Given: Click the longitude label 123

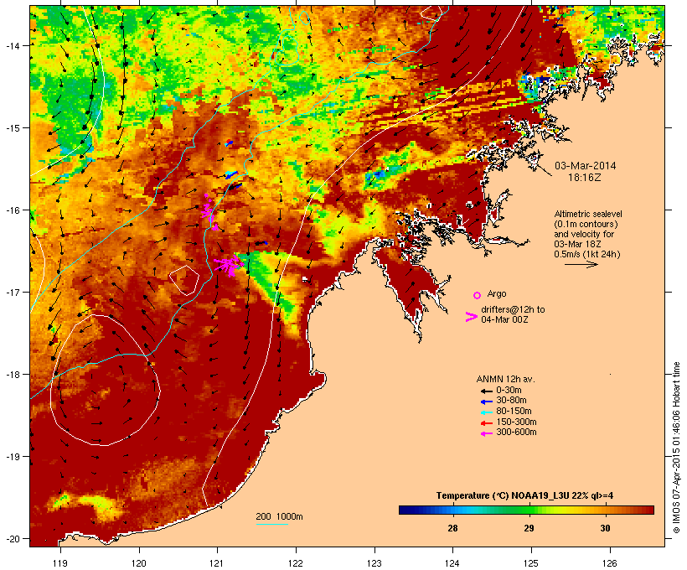Looking at the screenshot, I should (x=374, y=563).
